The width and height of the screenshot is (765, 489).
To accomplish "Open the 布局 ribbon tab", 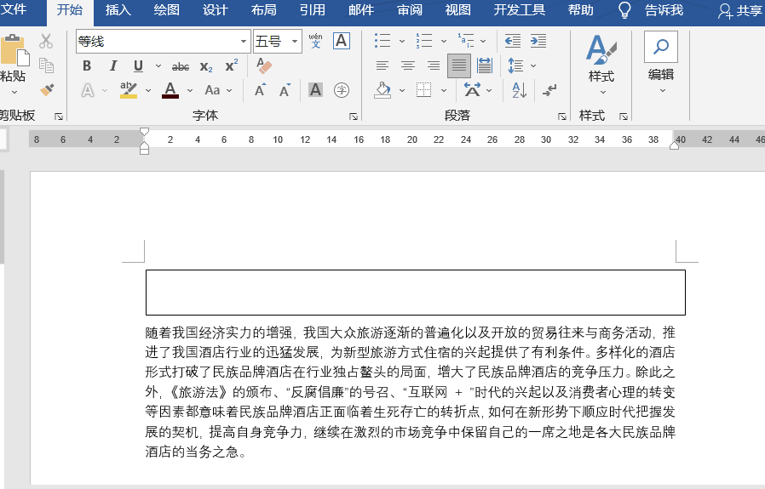I will pyautogui.click(x=264, y=10).
